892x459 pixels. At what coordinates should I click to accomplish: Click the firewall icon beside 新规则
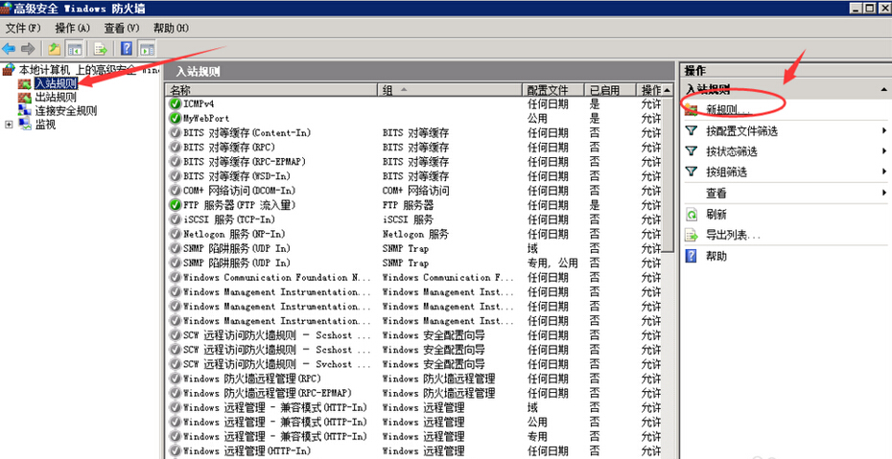point(691,109)
